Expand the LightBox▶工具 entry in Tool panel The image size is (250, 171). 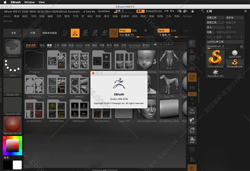(x=225, y=42)
